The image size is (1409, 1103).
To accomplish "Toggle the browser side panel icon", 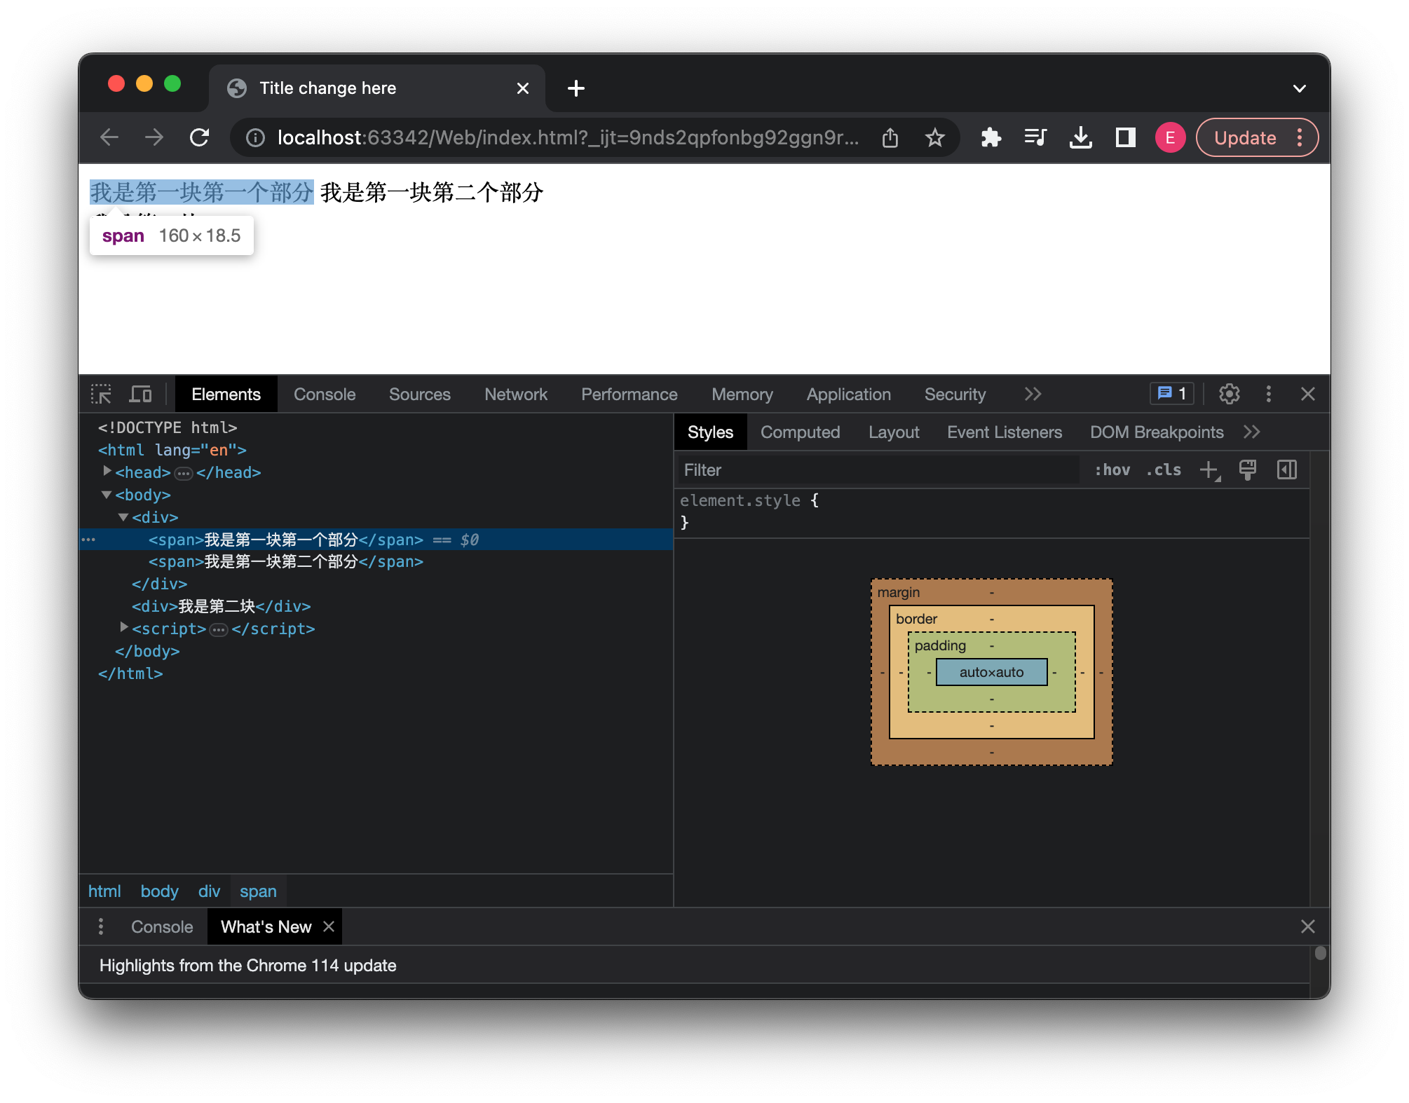I will point(1125,137).
